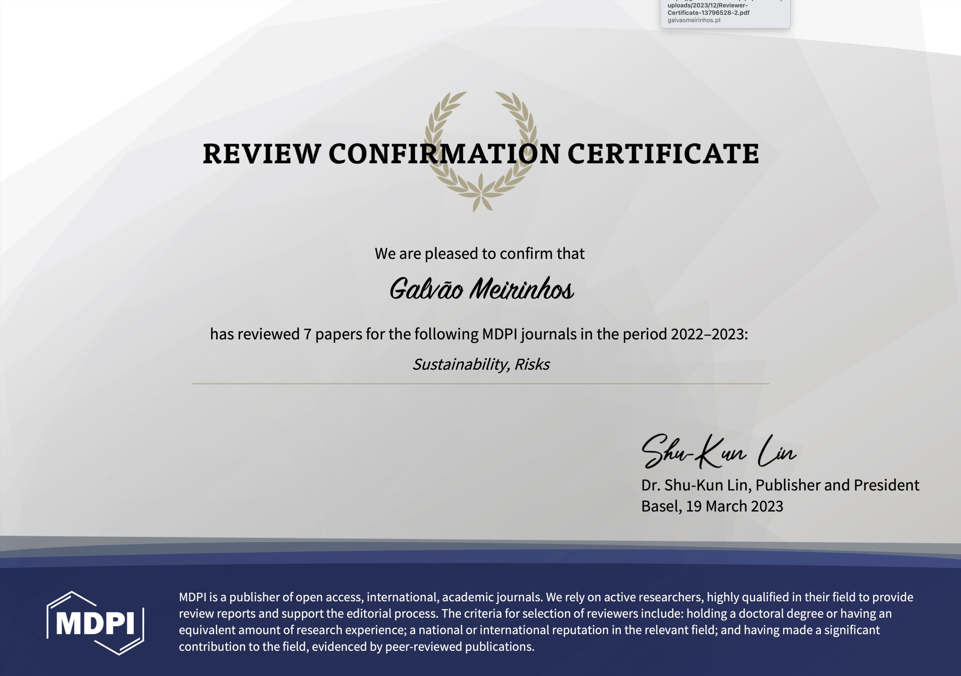Click the "has reviewed 7 papers" sentence
961x676 pixels.
[x=479, y=334]
